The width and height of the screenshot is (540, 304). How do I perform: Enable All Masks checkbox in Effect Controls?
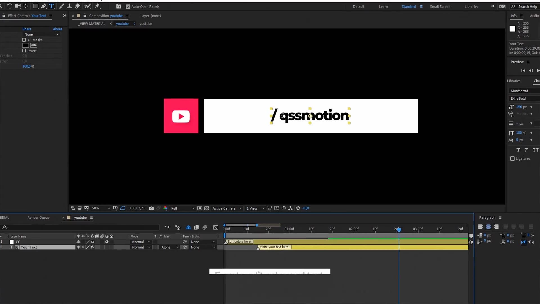(x=24, y=40)
